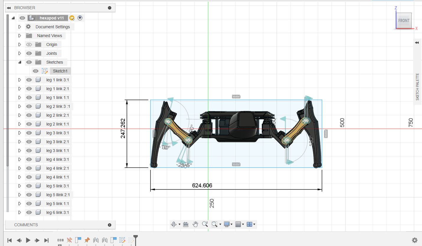Open Grid and Snaps dropdown arrow
422x246 pixels.
point(243,224)
